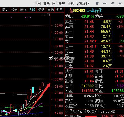The image size is (124, 117).
Task: Click 总量 value 249302
Action: [x=88, y=86]
